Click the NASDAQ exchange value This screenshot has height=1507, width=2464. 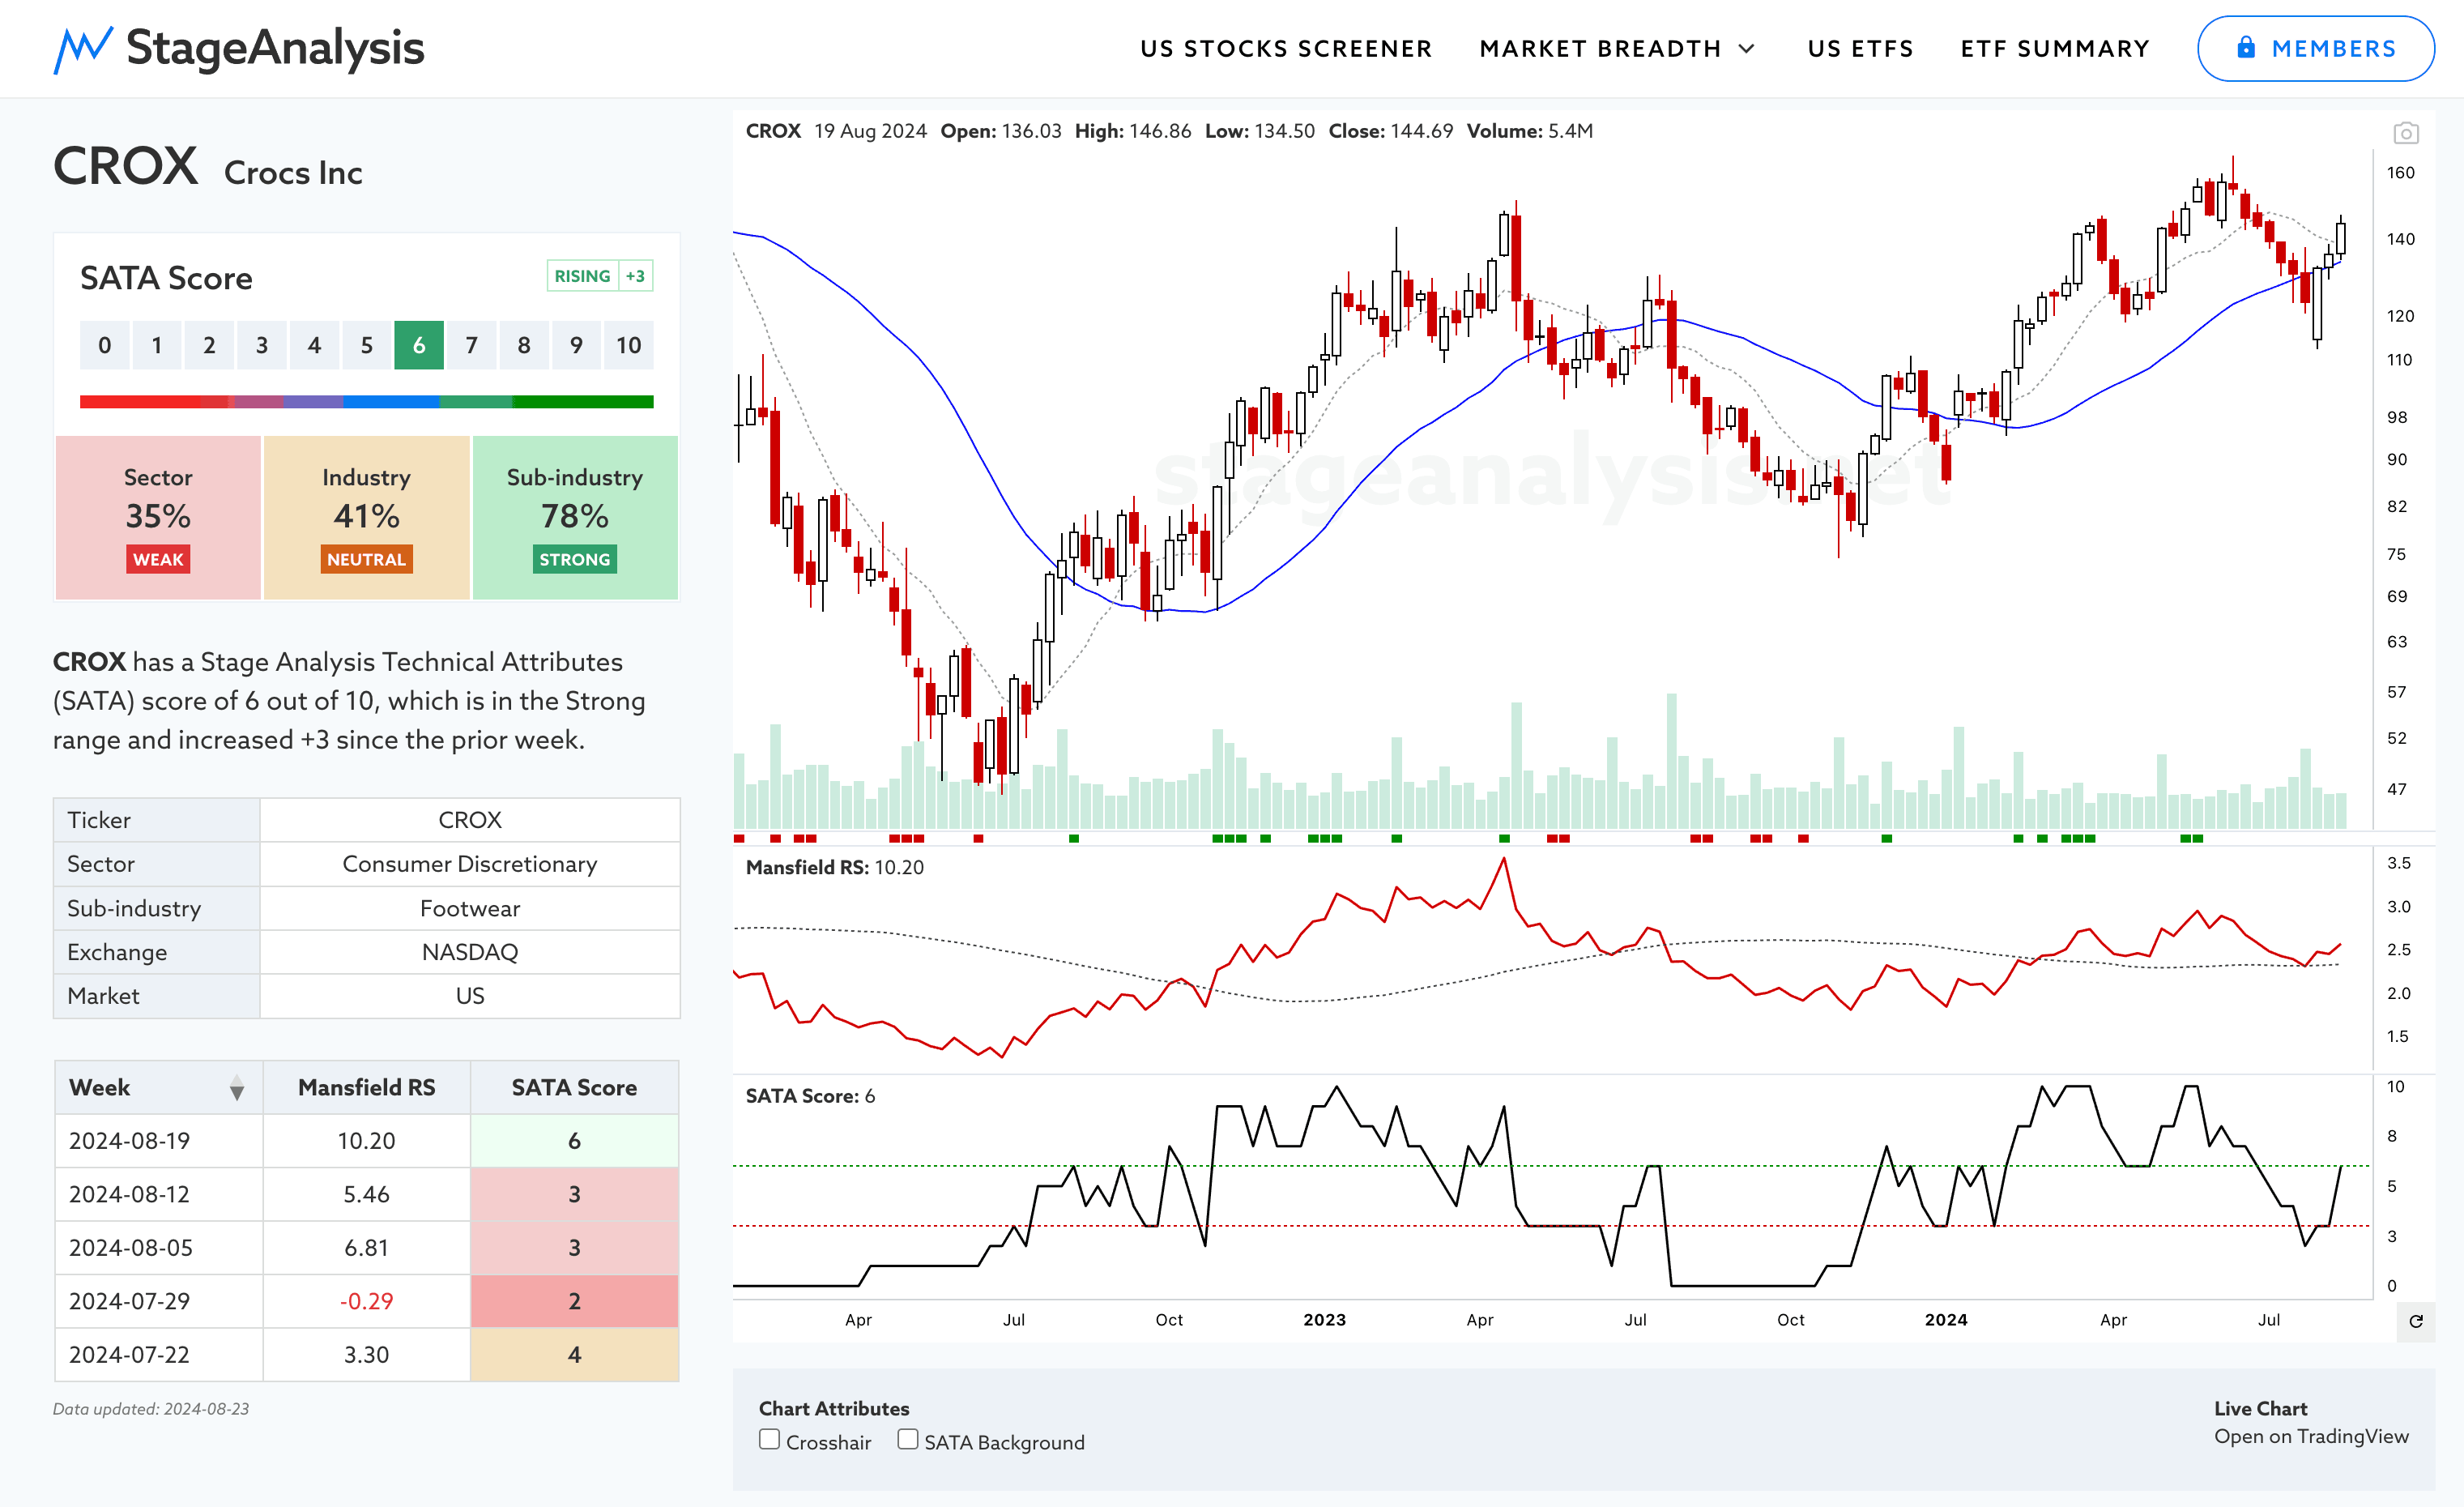[470, 952]
